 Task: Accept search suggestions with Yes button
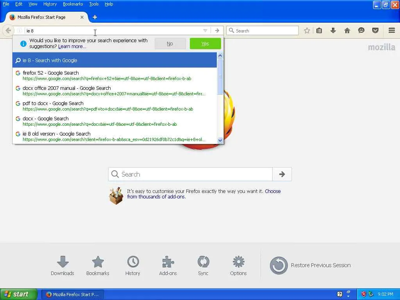click(205, 44)
